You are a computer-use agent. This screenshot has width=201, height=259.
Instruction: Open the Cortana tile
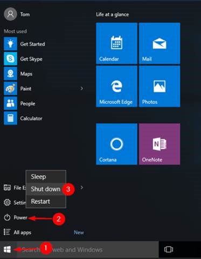point(116,144)
